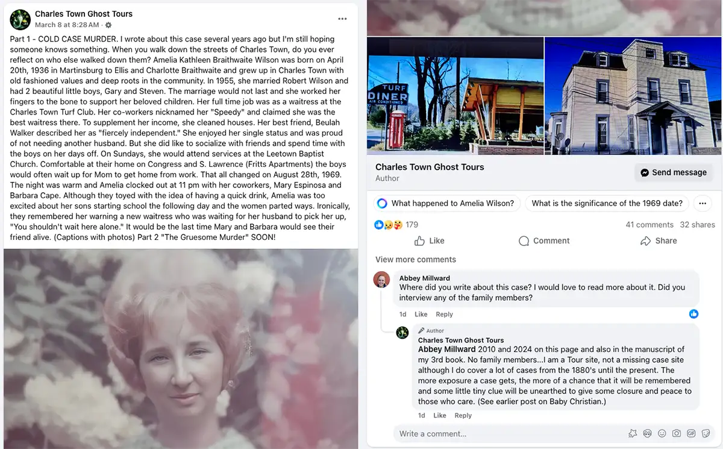Like the post
Viewport: 723px width, 449px height.
click(429, 240)
